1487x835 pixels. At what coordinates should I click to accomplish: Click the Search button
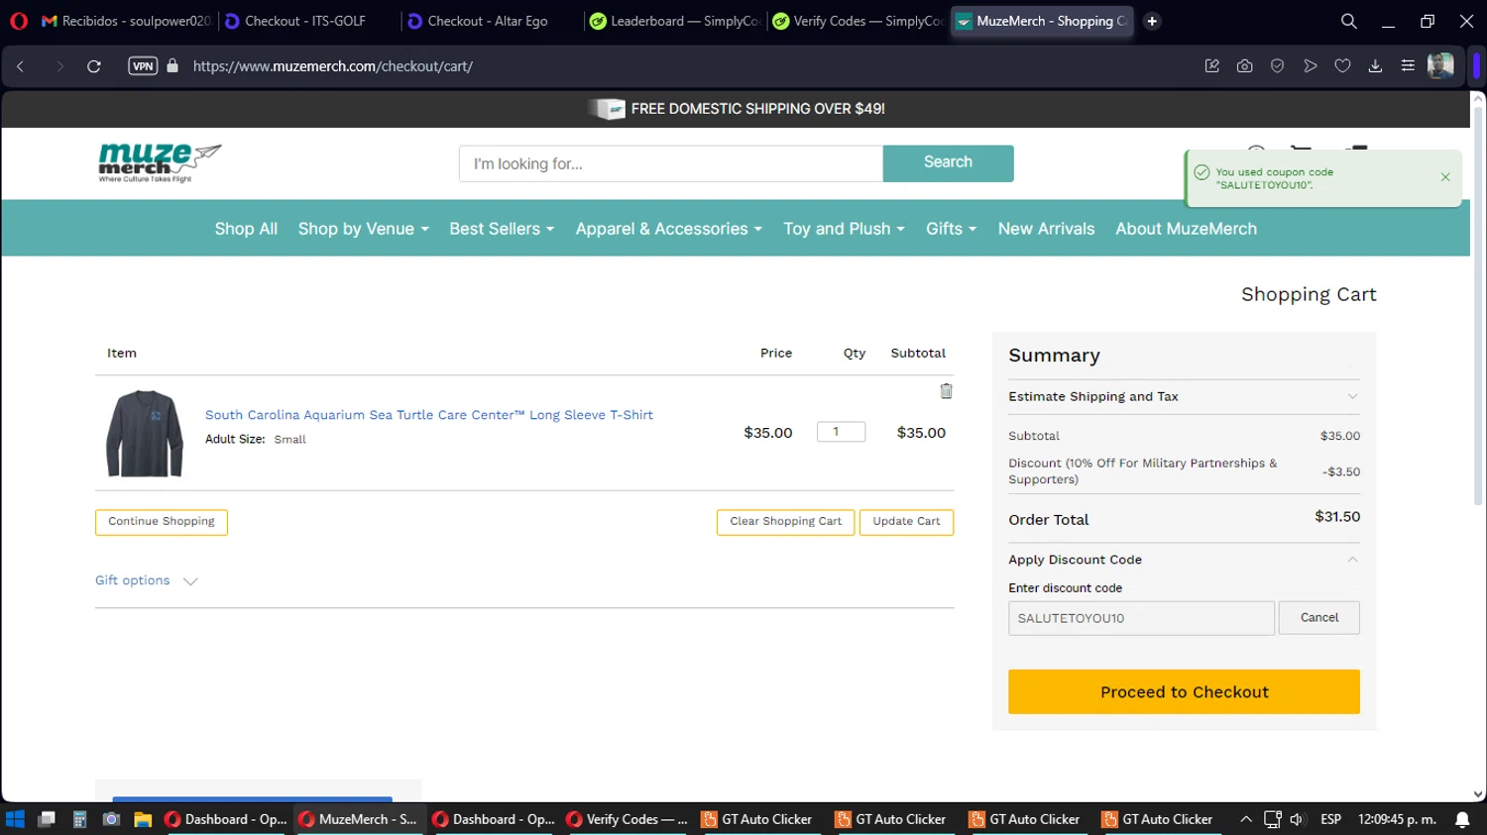[x=948, y=162]
